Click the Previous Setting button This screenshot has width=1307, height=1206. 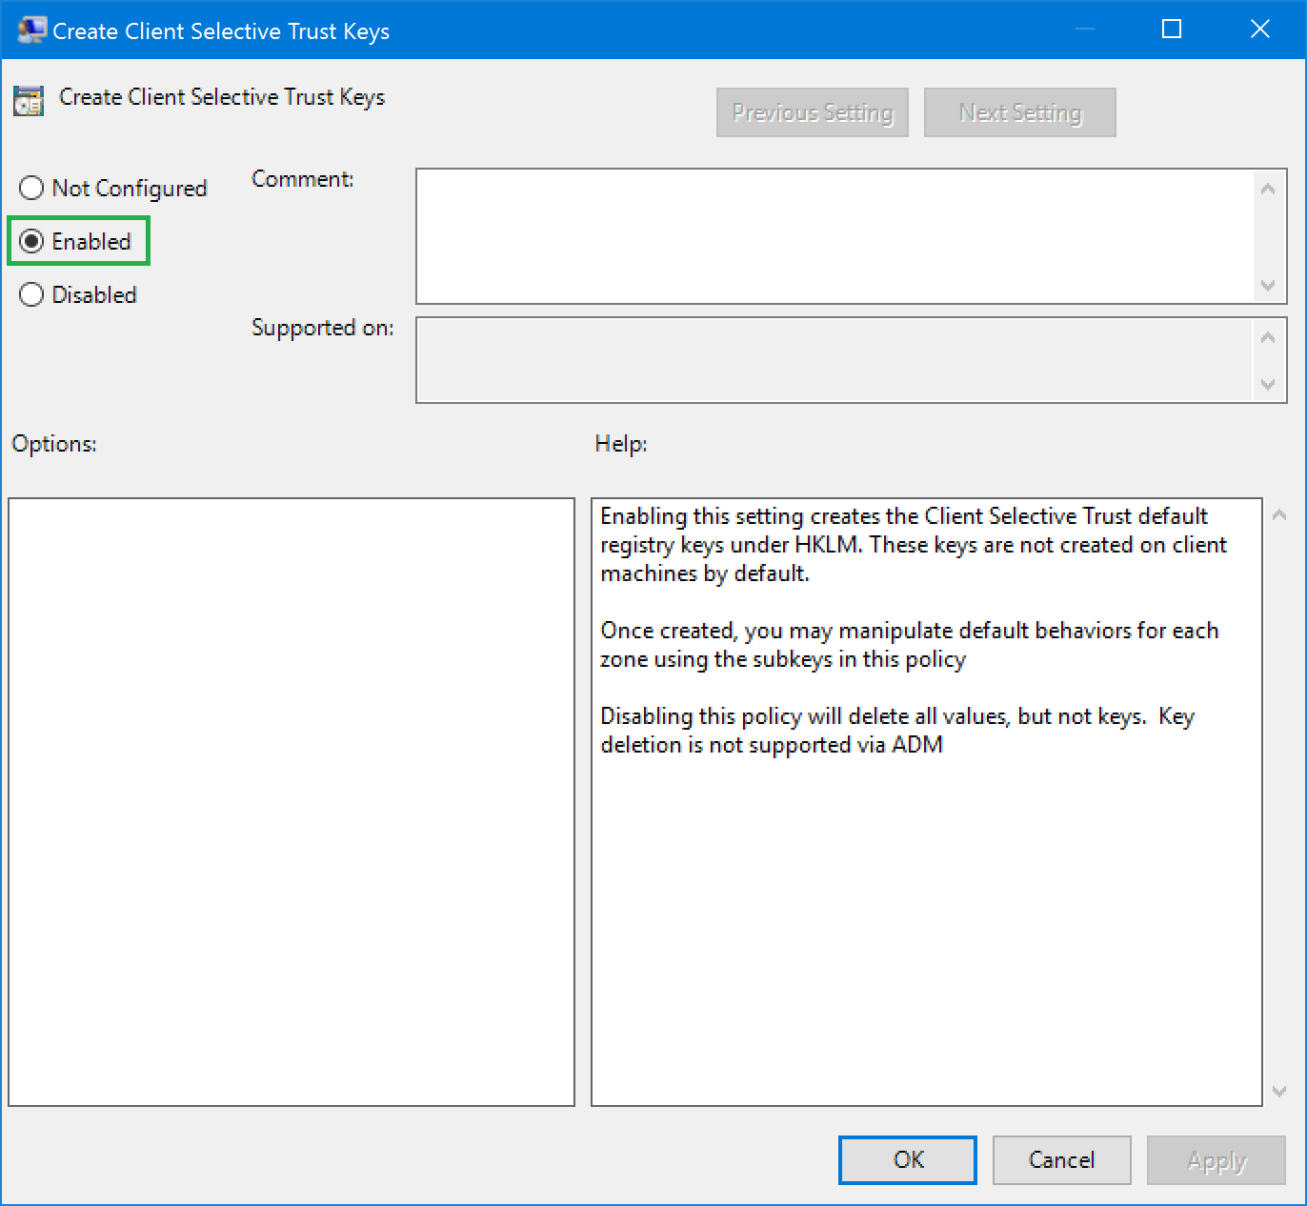point(812,112)
